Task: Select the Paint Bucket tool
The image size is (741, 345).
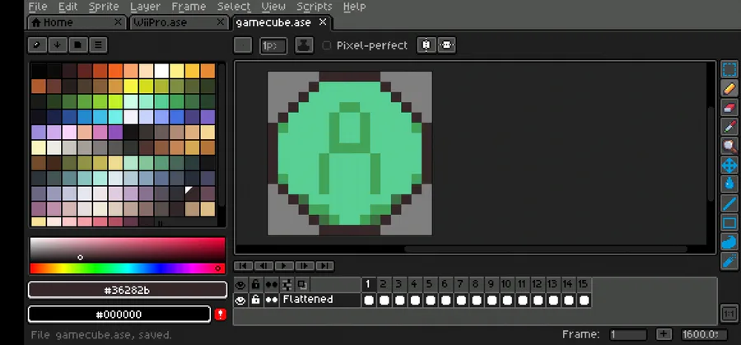Action: pyautogui.click(x=729, y=184)
